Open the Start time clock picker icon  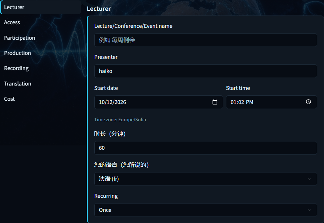point(308,102)
